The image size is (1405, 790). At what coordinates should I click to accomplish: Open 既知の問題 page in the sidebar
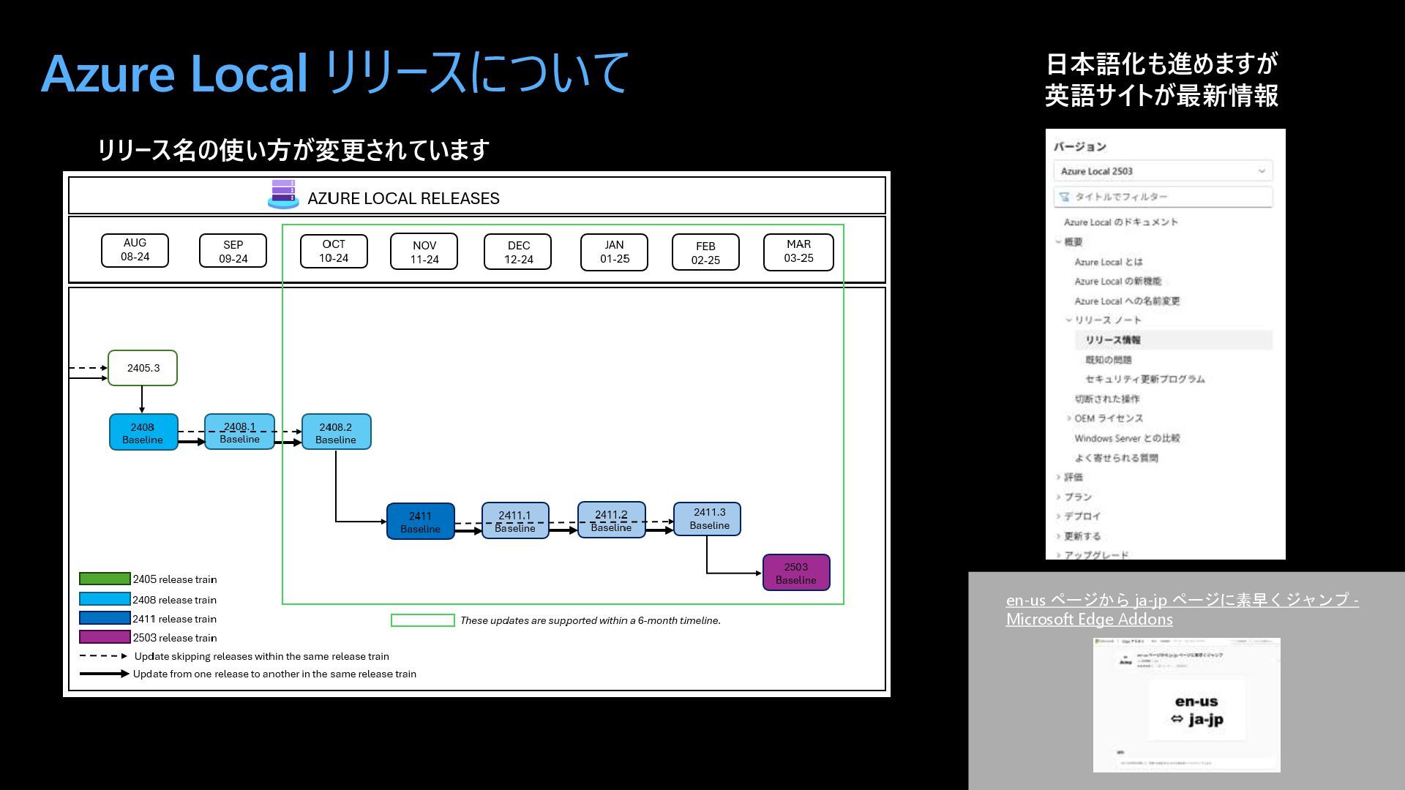1109,360
